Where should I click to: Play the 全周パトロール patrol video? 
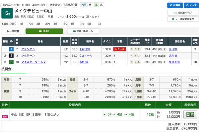click(85, 31)
